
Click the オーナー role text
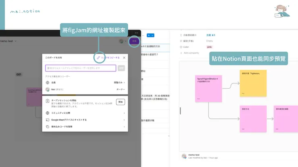[121, 89]
